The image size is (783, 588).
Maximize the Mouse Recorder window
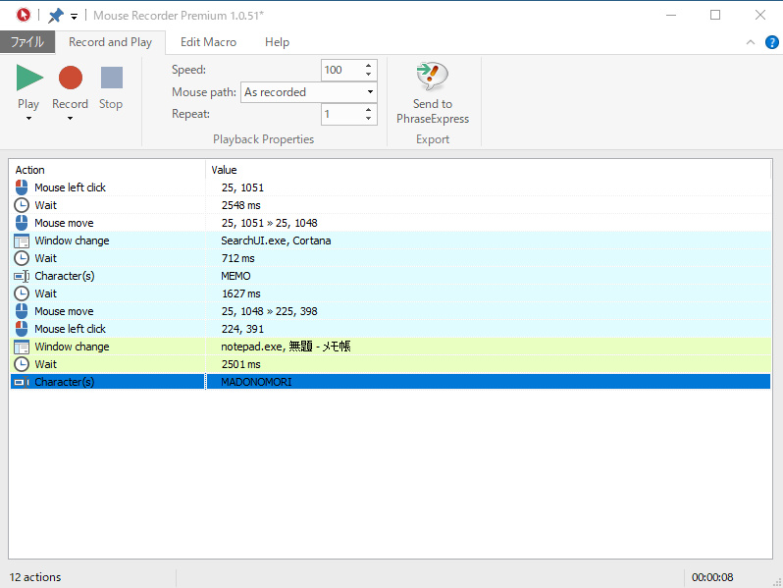[715, 15]
